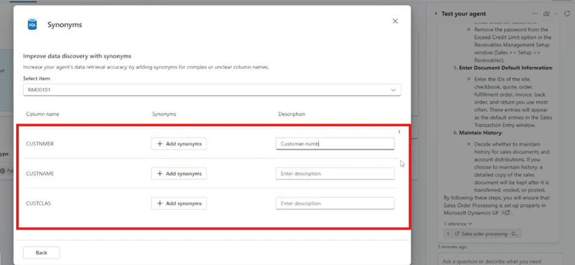Viewport: 575px width, 265px height.
Task: Click the activity map icon in test panel
Action: 545,13
